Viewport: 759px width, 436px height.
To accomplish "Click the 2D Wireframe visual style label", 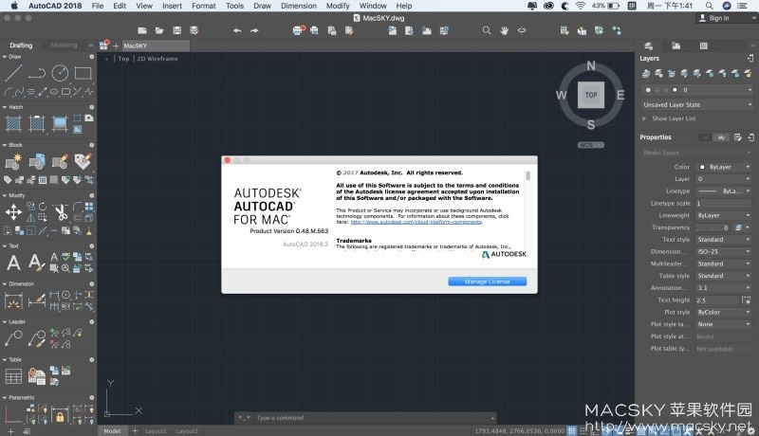I will tap(157, 59).
